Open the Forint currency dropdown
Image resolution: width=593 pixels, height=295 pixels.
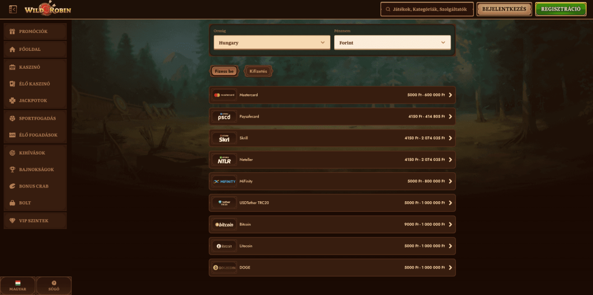392,43
